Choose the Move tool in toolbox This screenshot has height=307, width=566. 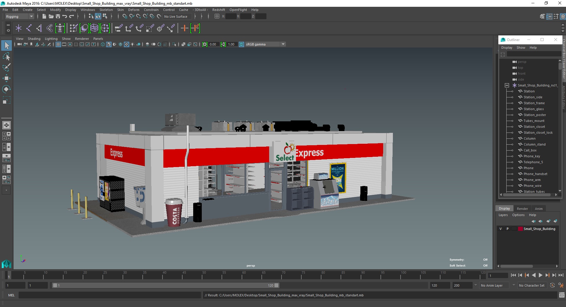(x=6, y=78)
